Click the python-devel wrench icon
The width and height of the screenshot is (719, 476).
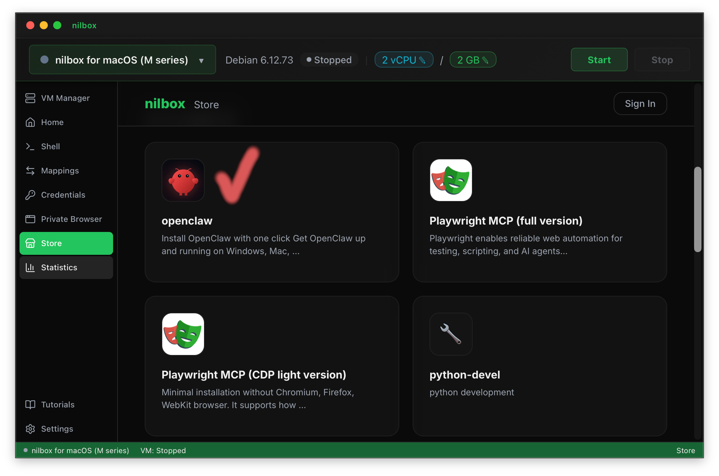[x=451, y=334]
